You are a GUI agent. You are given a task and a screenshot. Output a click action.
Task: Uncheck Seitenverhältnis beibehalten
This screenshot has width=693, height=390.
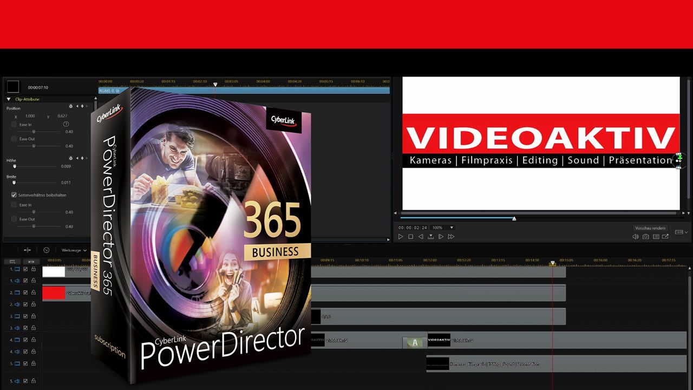(14, 194)
